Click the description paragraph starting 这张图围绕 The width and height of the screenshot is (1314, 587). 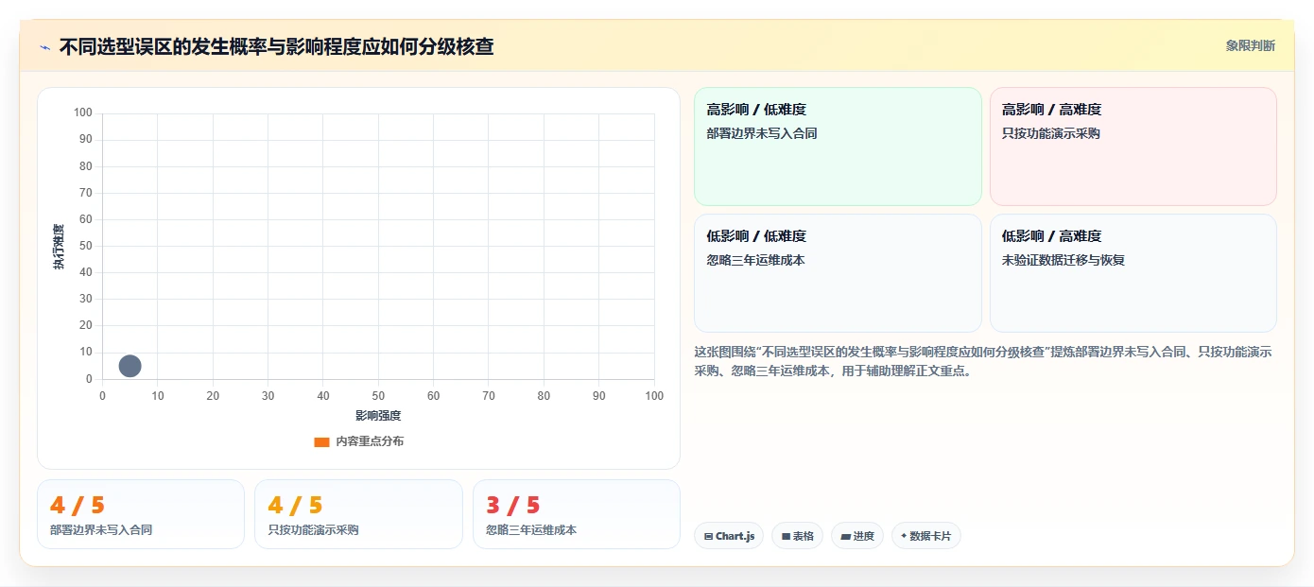[x=983, y=361]
